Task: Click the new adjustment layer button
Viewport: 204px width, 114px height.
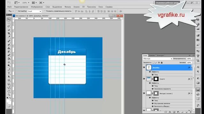Action: pyautogui.click(x=178, y=112)
